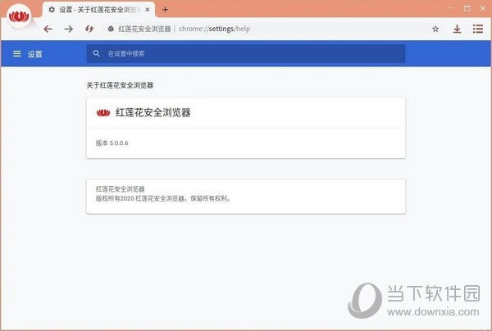This screenshot has height=331, width=492.
Task: Click the version 5.0.0.6 text
Action: (x=112, y=143)
